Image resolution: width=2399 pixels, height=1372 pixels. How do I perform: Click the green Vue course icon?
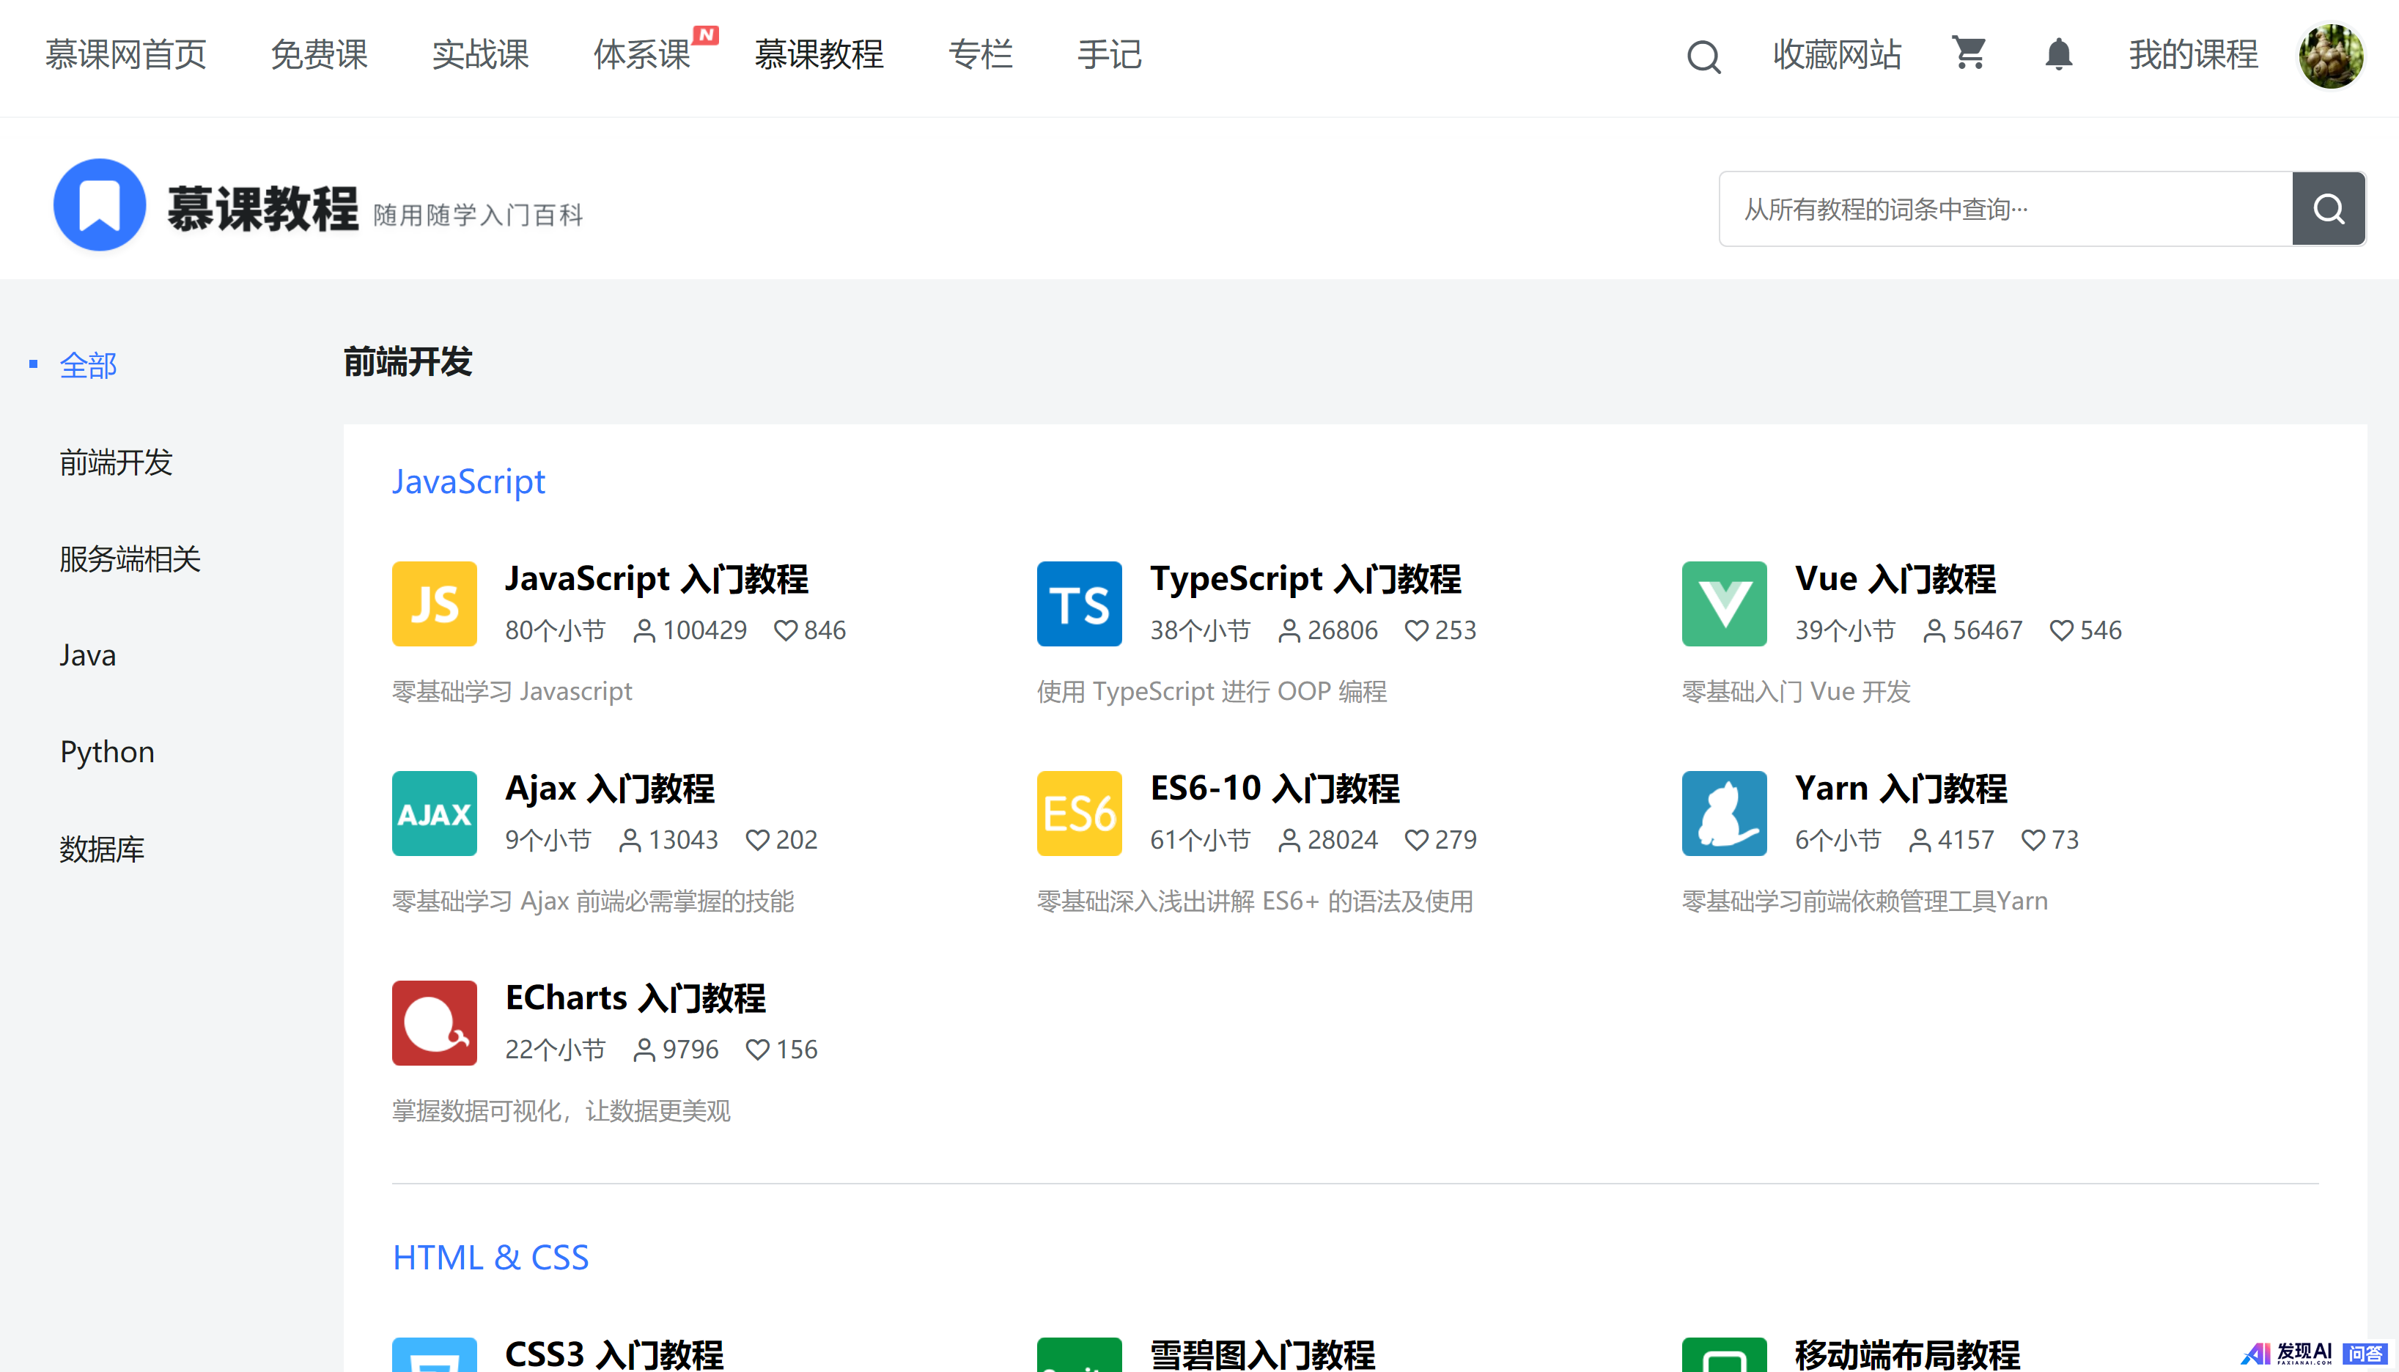tap(1723, 604)
